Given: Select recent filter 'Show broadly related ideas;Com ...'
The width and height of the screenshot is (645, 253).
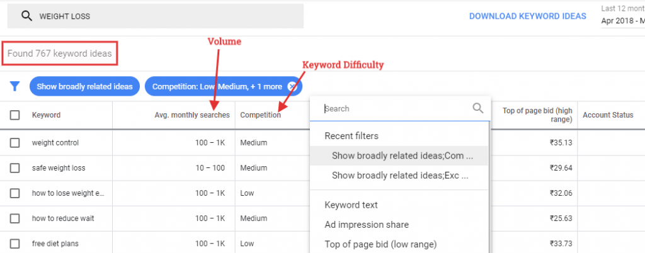Looking at the screenshot, I should [399, 155].
